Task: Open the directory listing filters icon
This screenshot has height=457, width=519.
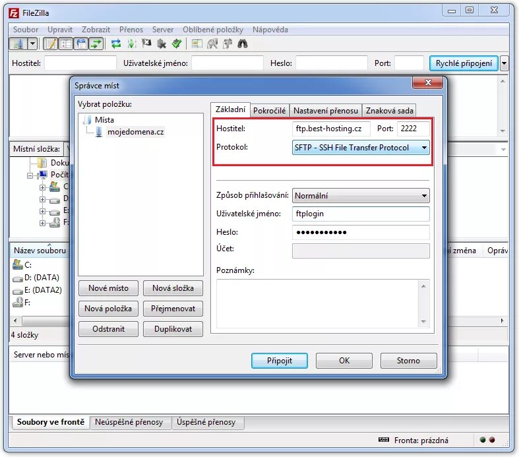Action: click(197, 44)
